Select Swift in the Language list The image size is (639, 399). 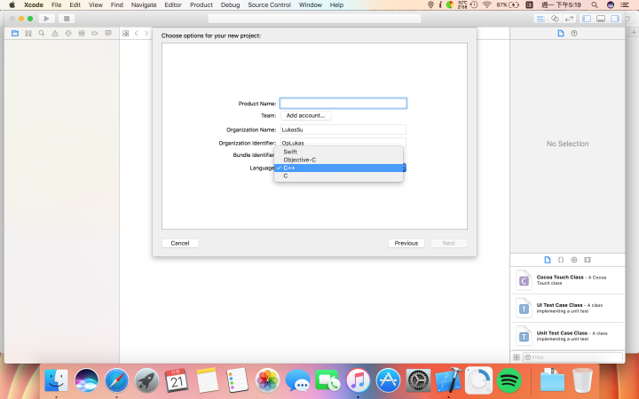point(339,152)
